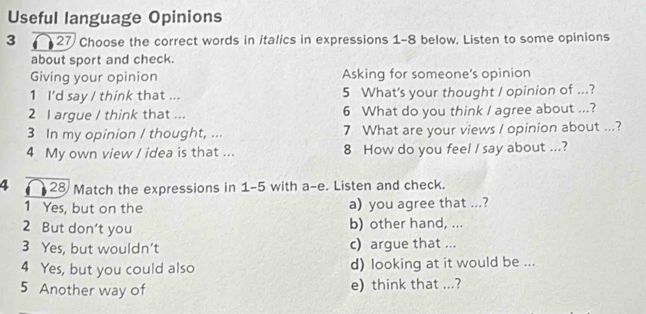Screen dimensions: 646x314
Task: Click question 7 'What are your views / opinion'
Action: [482, 129]
